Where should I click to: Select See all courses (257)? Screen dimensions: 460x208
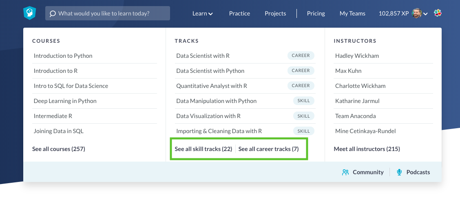click(59, 149)
